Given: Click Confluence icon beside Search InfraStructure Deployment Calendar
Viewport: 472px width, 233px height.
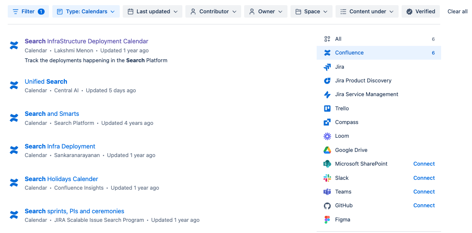Looking at the screenshot, I should (14, 45).
